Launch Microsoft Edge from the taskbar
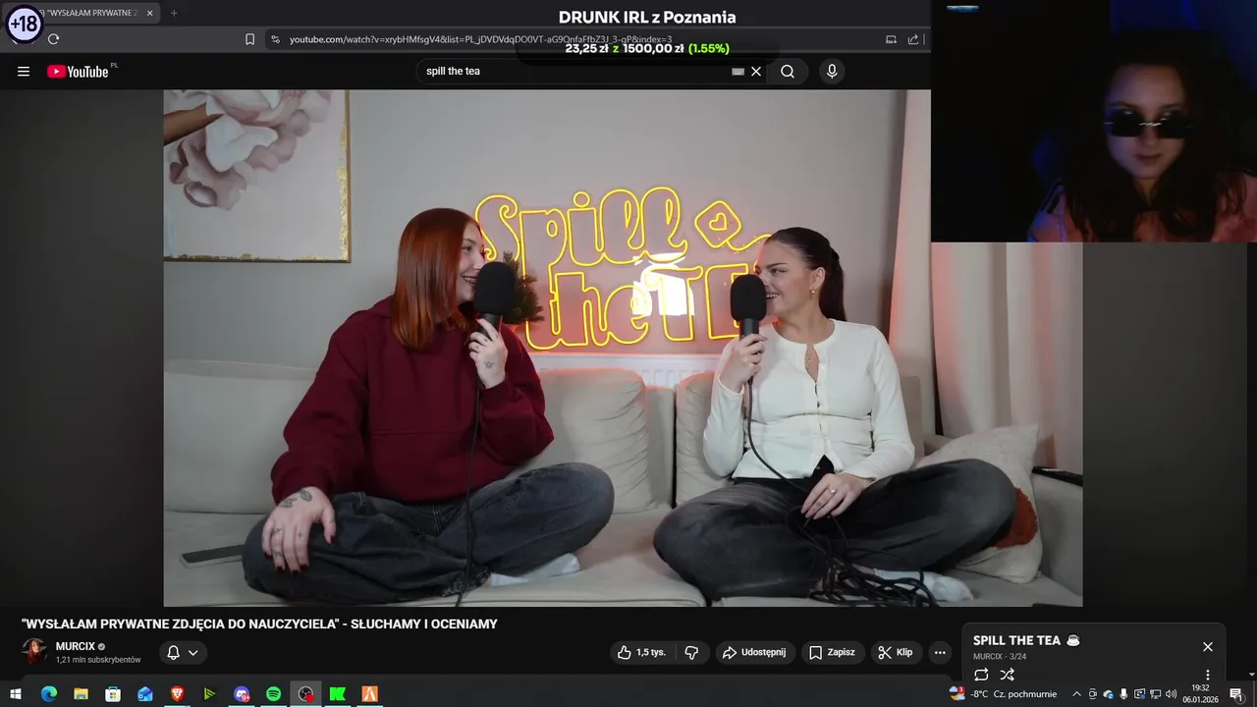 [48, 694]
